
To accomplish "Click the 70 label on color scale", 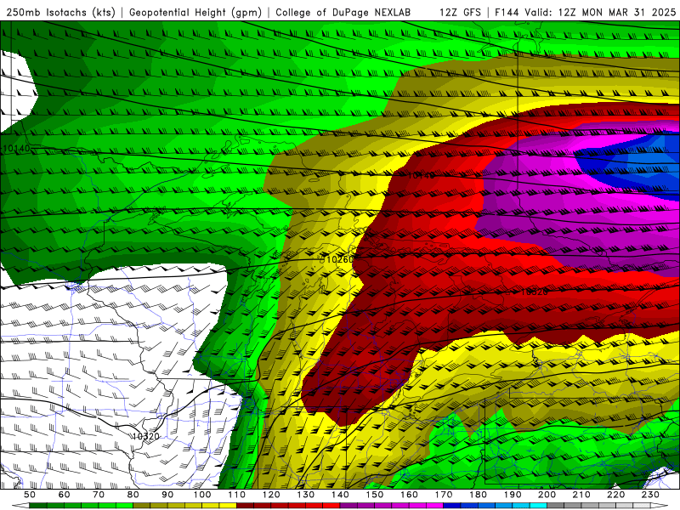I will pos(99,495).
